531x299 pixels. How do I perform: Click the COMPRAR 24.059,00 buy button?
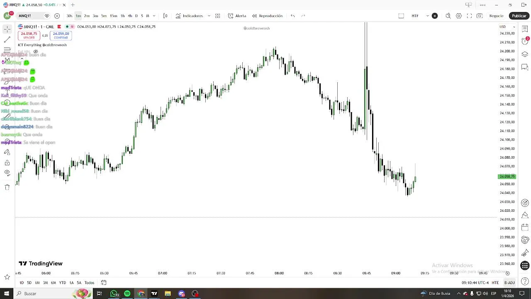point(61,36)
